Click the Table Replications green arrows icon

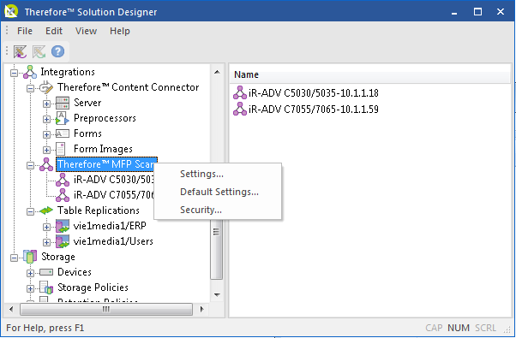pyautogui.click(x=46, y=211)
